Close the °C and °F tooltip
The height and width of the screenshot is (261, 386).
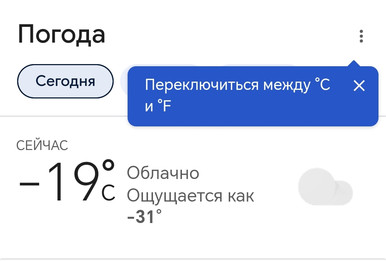tap(359, 86)
